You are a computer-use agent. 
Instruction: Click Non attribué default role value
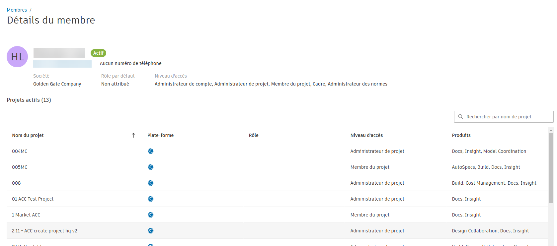pyautogui.click(x=115, y=84)
